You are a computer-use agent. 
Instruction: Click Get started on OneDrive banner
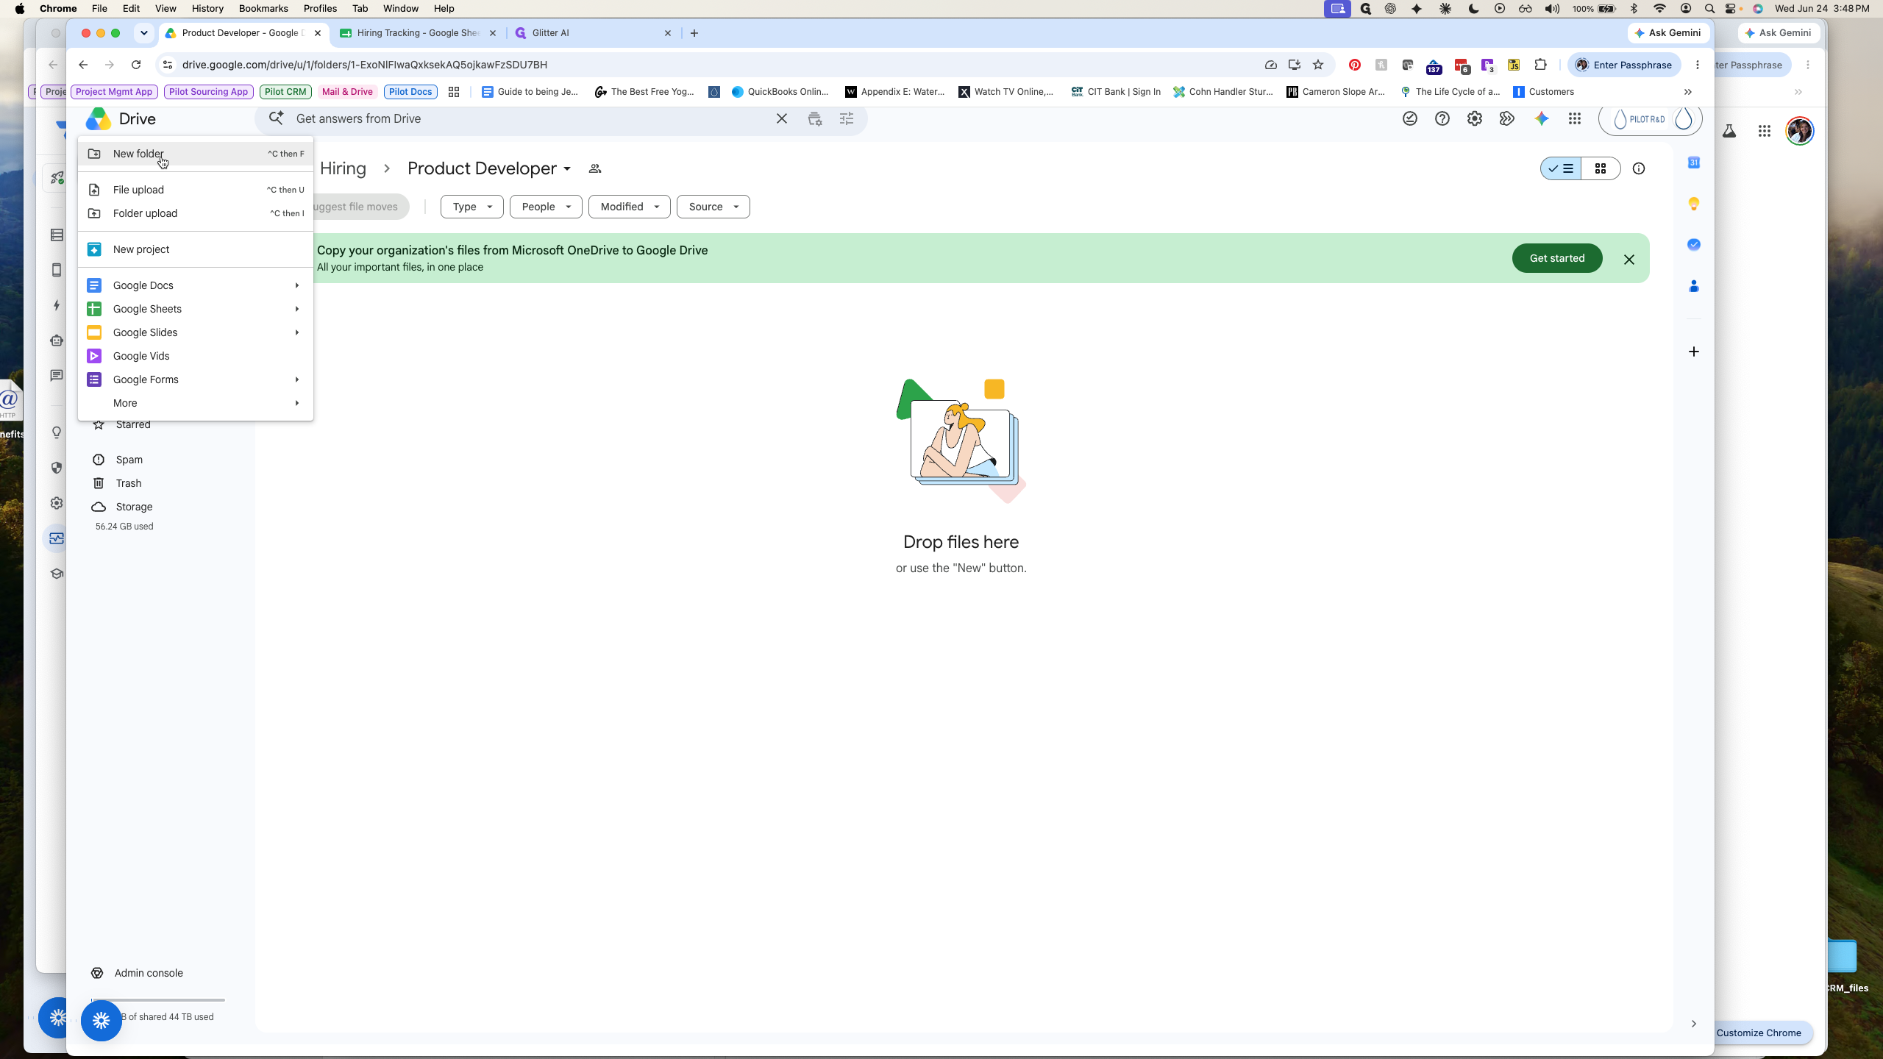pyautogui.click(x=1556, y=258)
